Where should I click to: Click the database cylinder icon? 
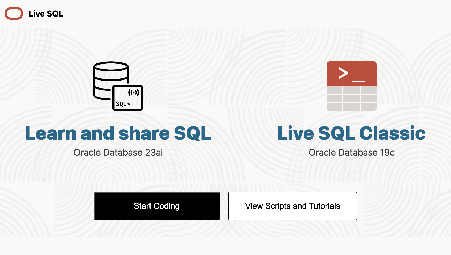(x=109, y=77)
